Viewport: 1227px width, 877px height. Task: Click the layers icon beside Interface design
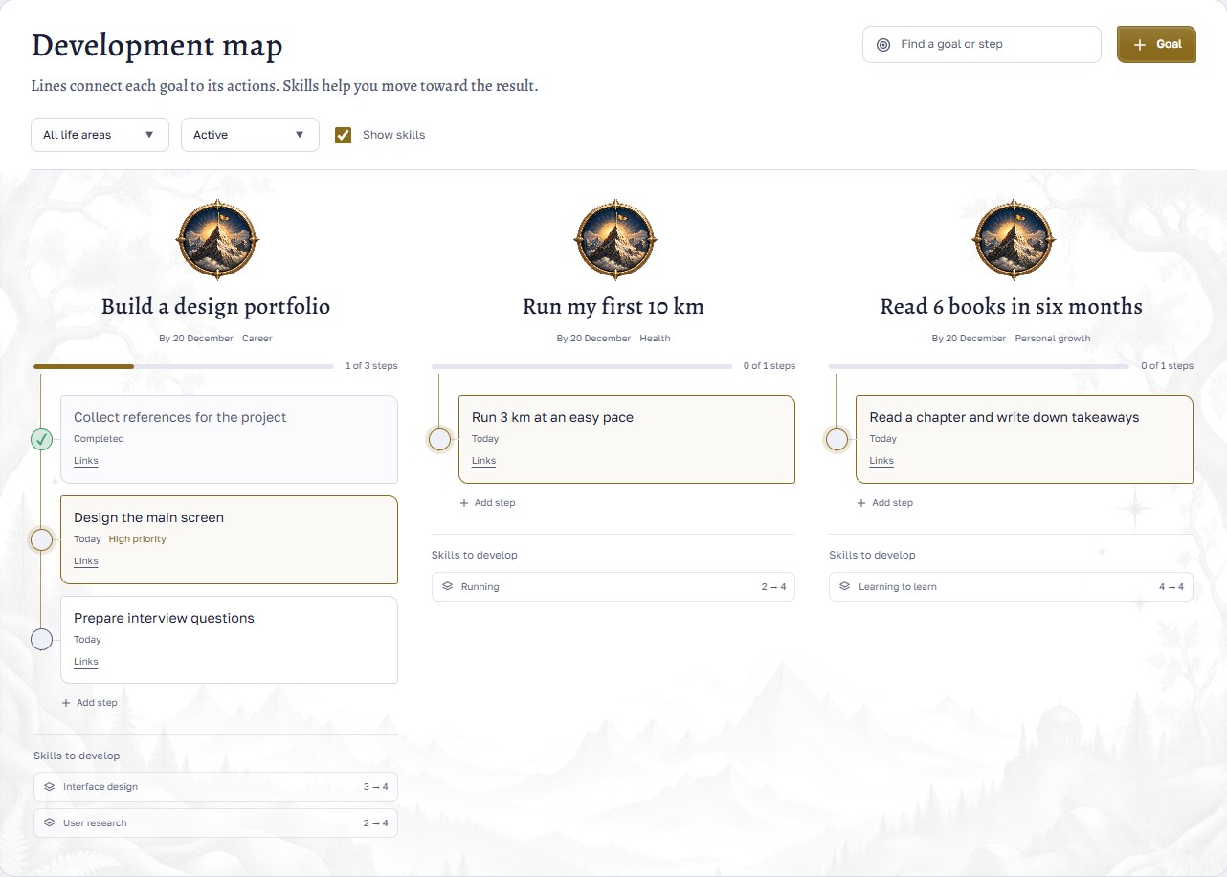[49, 787]
